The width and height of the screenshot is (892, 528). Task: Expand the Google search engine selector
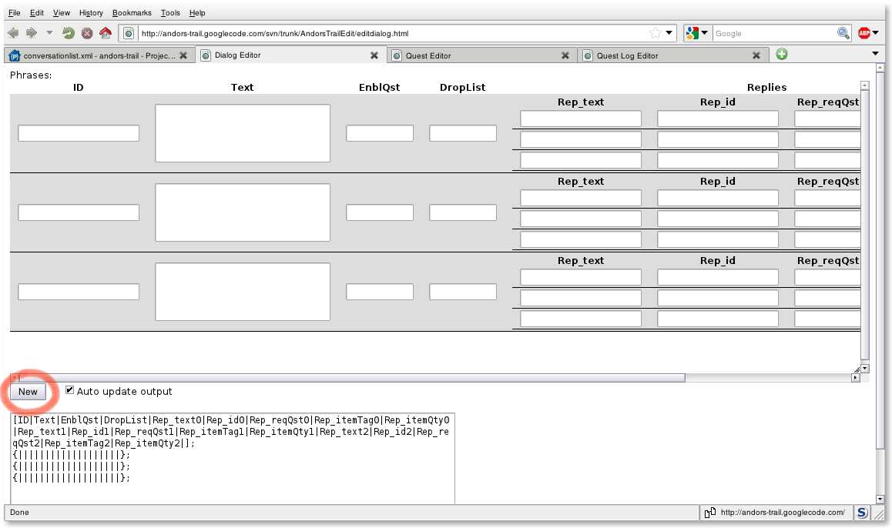coord(697,33)
